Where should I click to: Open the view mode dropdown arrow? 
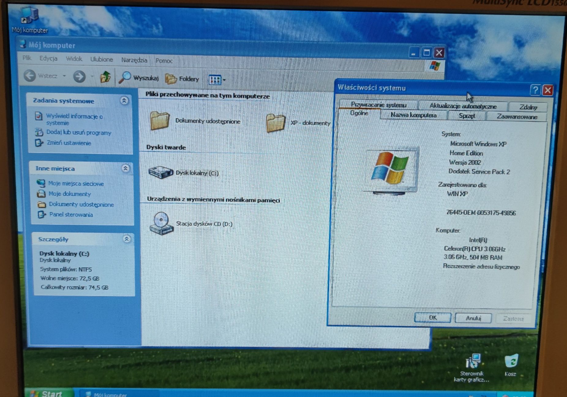tap(224, 80)
